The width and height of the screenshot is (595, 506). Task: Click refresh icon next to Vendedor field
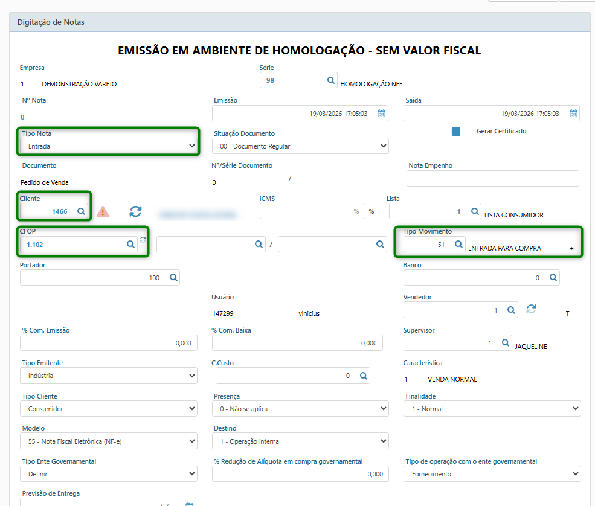click(531, 309)
